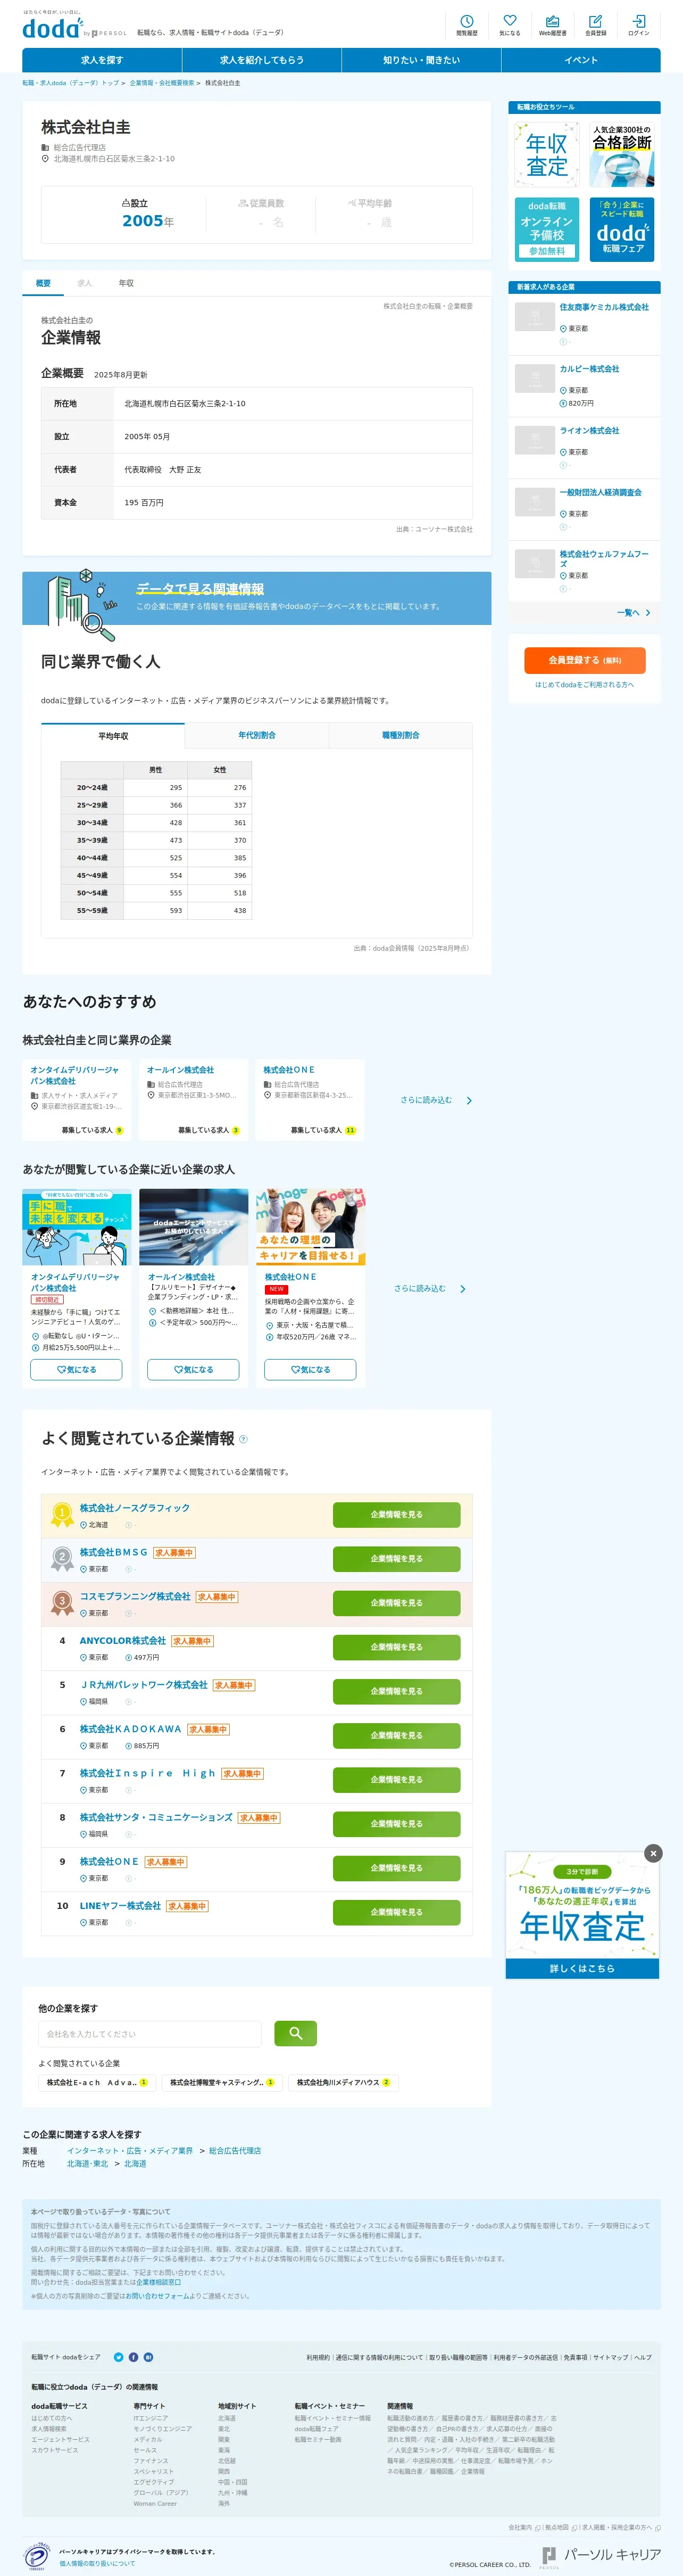Switch to the 年収 tab

click(x=126, y=283)
